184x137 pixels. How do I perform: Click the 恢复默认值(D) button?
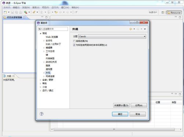click(x=121, y=105)
